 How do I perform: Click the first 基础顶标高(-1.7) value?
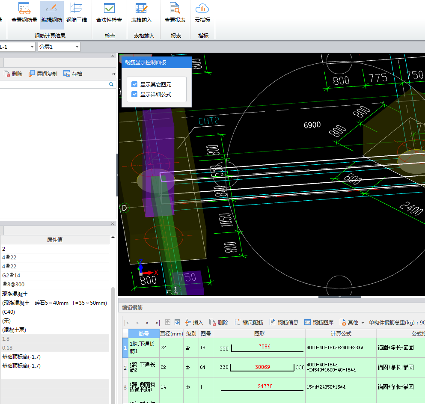[55, 356]
